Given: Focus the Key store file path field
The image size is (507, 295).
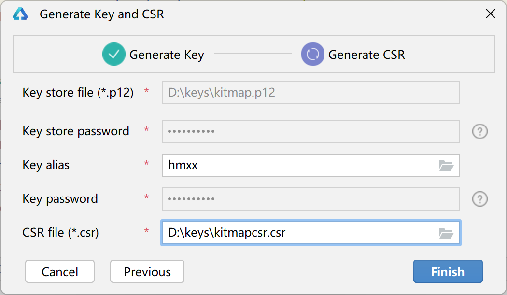Looking at the screenshot, I should [310, 93].
